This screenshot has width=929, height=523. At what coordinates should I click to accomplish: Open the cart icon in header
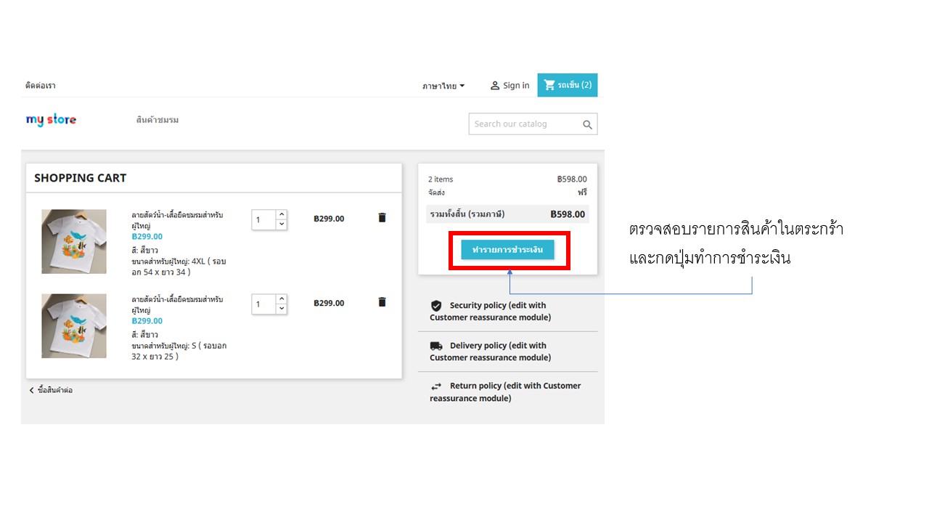(x=549, y=85)
